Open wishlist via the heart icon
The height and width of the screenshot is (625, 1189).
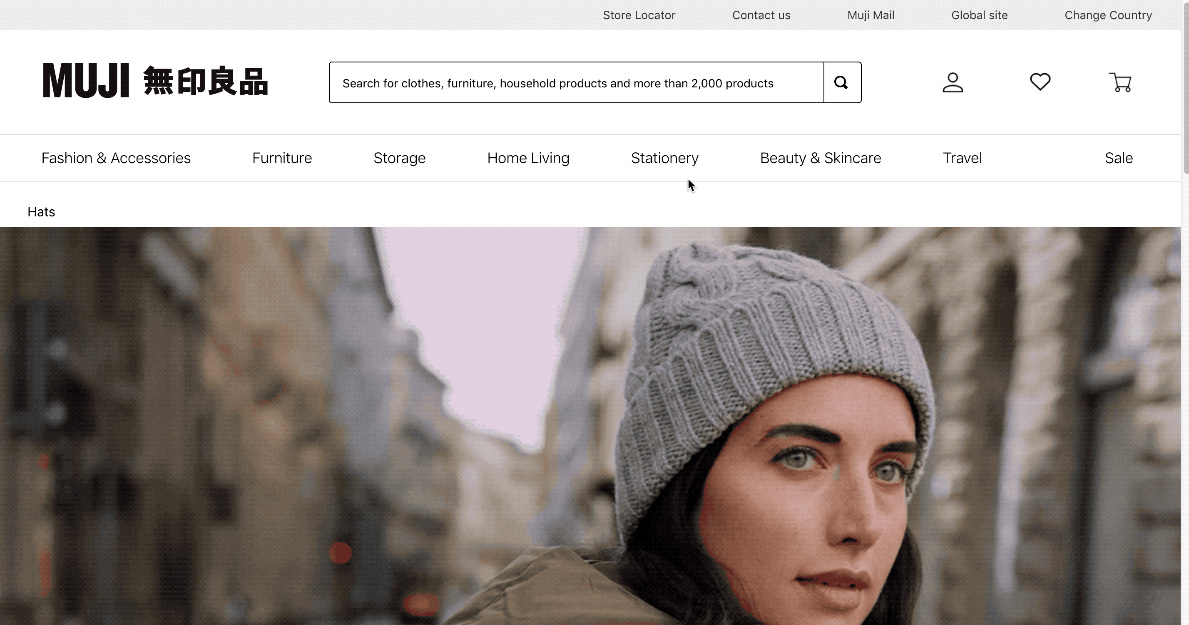click(1040, 82)
